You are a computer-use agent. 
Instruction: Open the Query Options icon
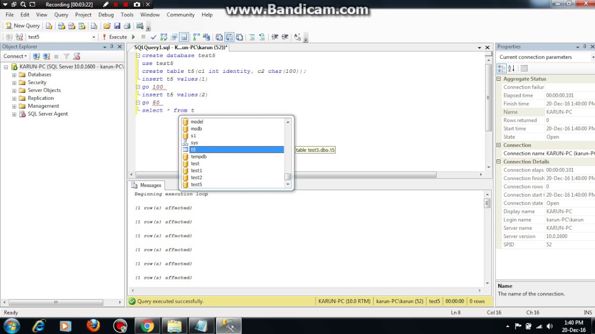[174, 37]
